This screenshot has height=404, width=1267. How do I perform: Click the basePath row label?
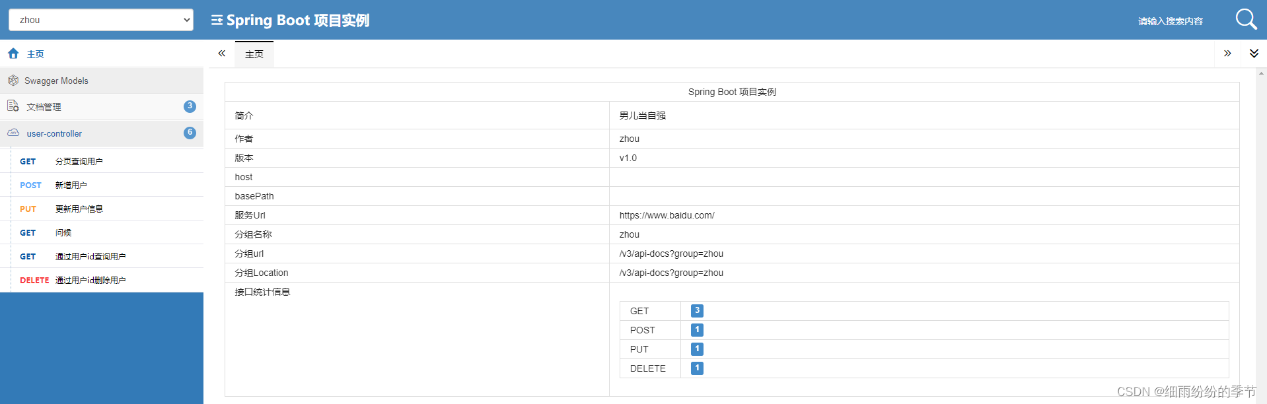[254, 196]
